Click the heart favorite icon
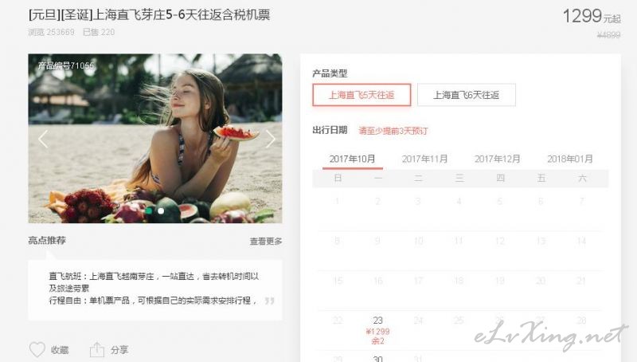 coord(37,349)
